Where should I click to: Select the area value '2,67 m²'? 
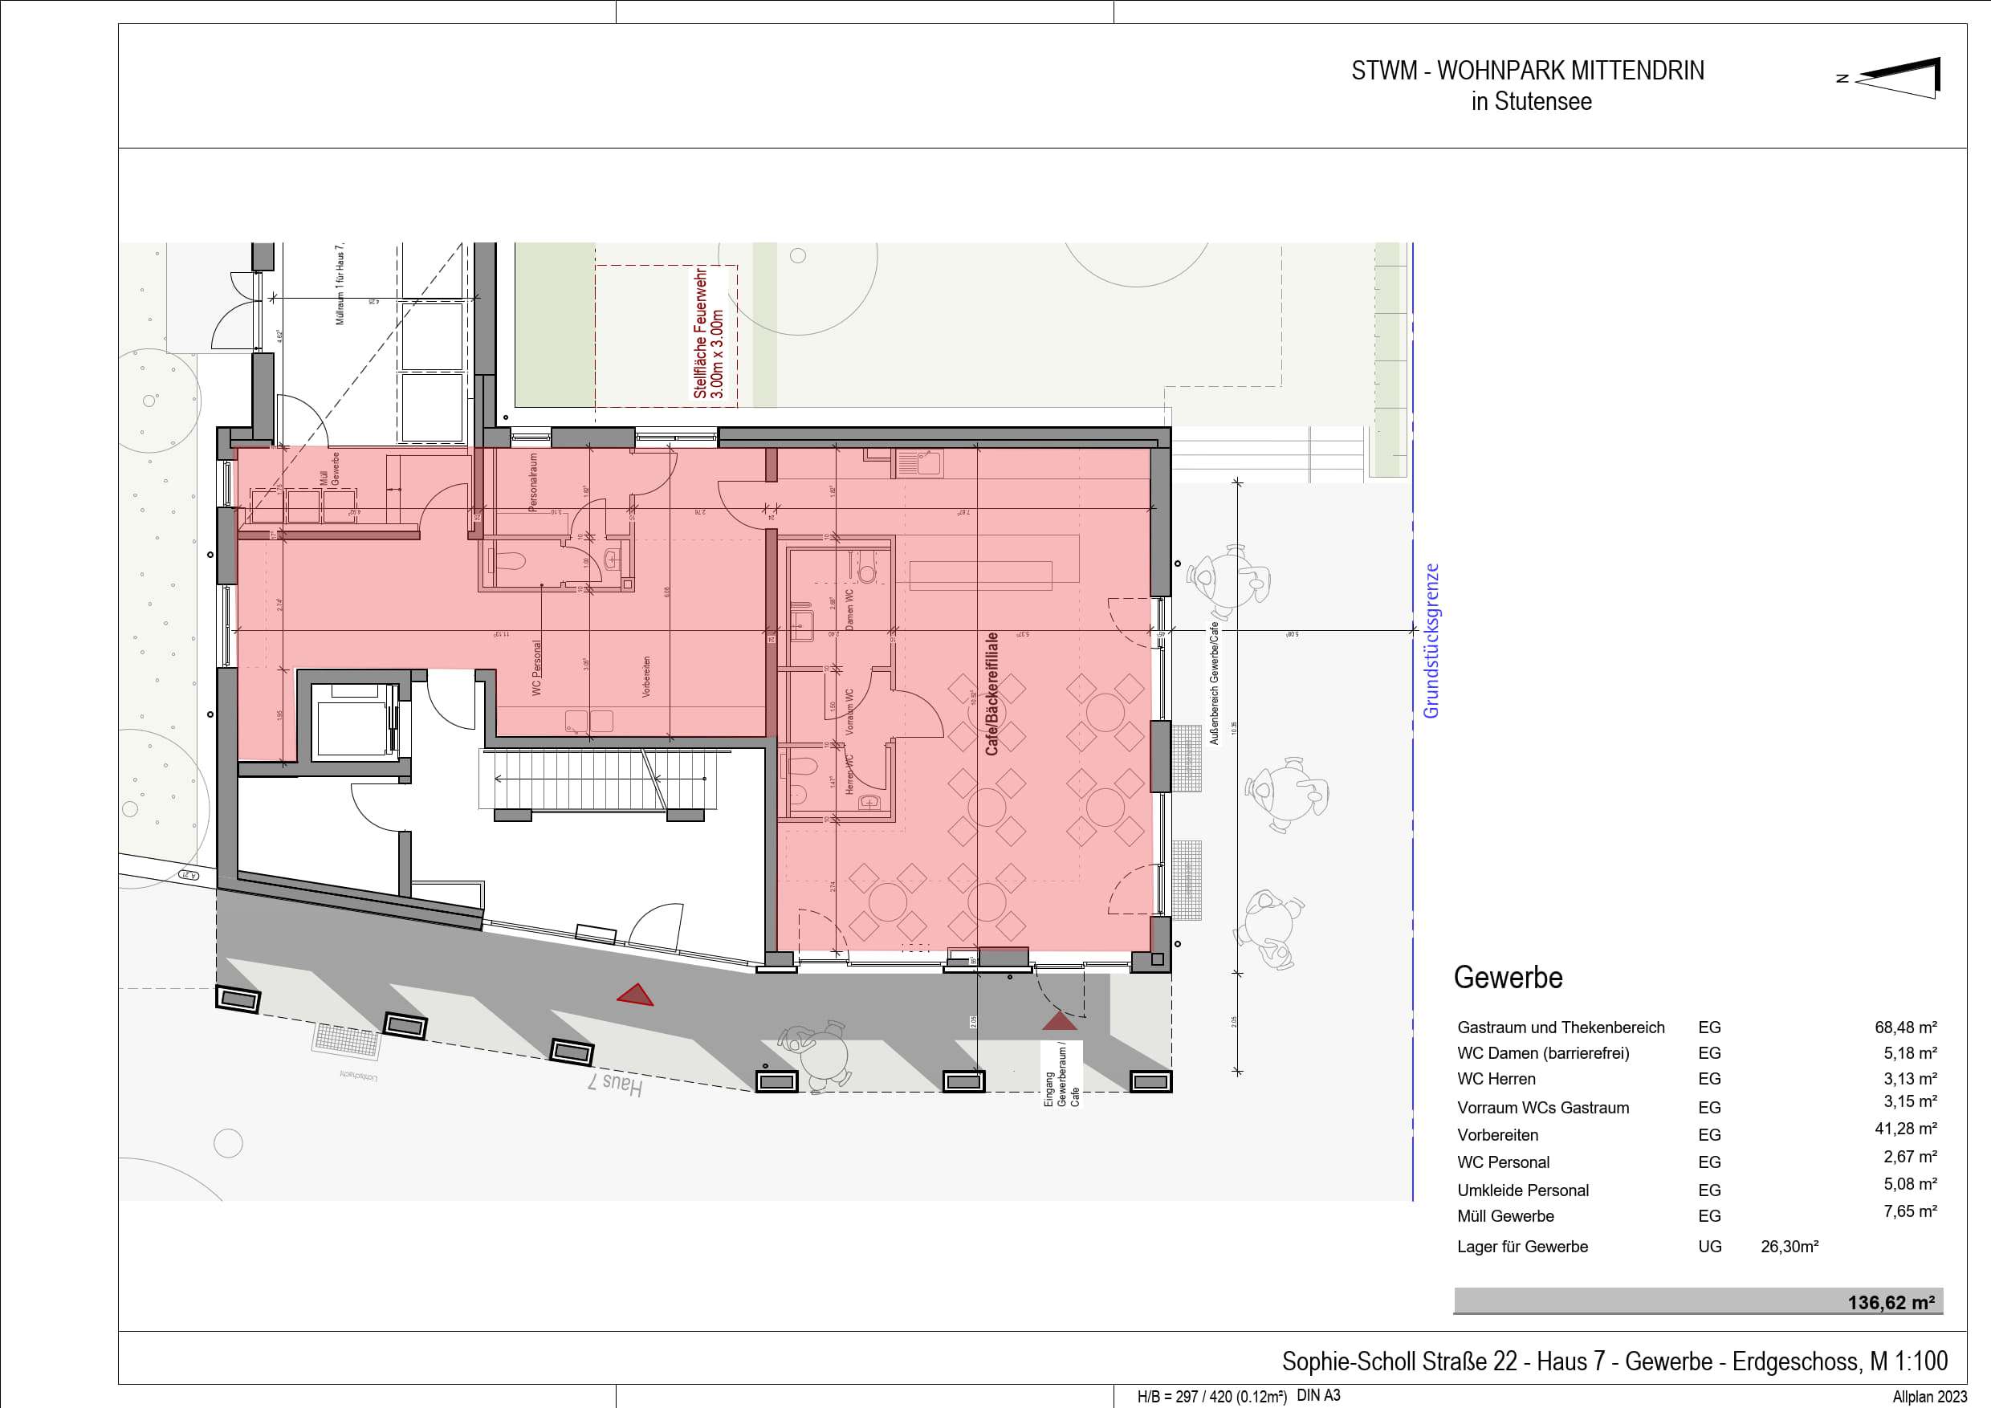(1909, 1157)
